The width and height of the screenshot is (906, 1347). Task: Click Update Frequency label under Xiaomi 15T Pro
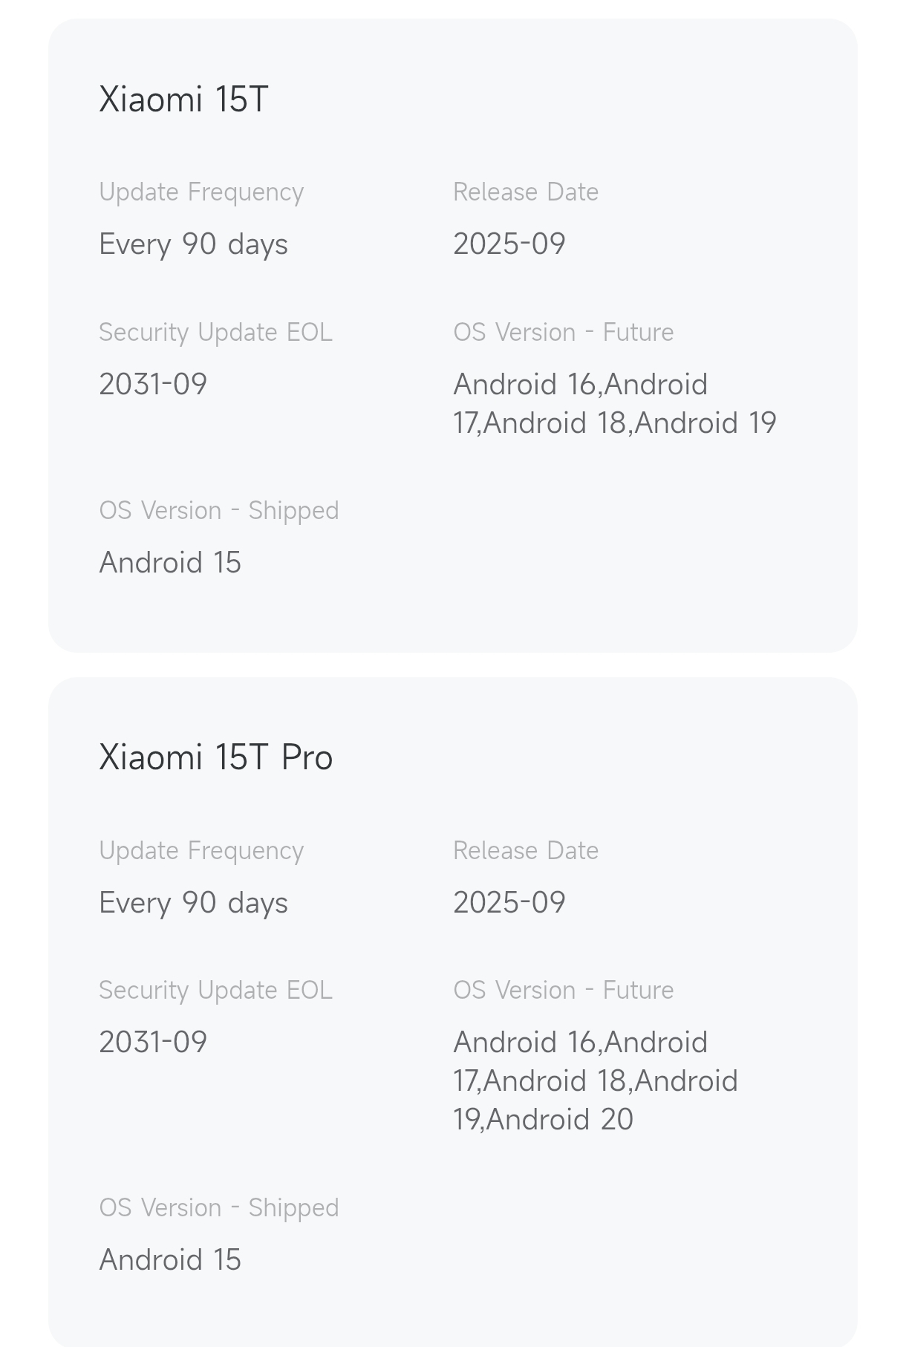(201, 850)
